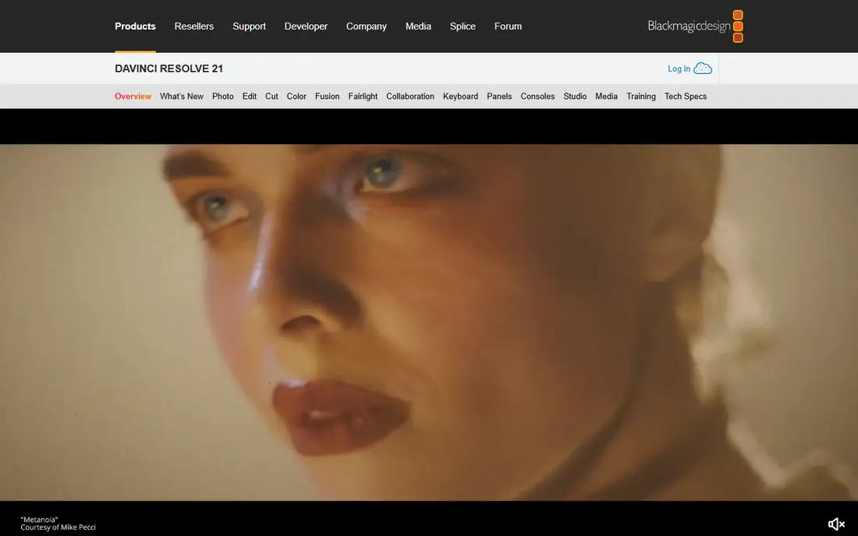
Task: Go to the Collaboration tab
Action: (410, 96)
